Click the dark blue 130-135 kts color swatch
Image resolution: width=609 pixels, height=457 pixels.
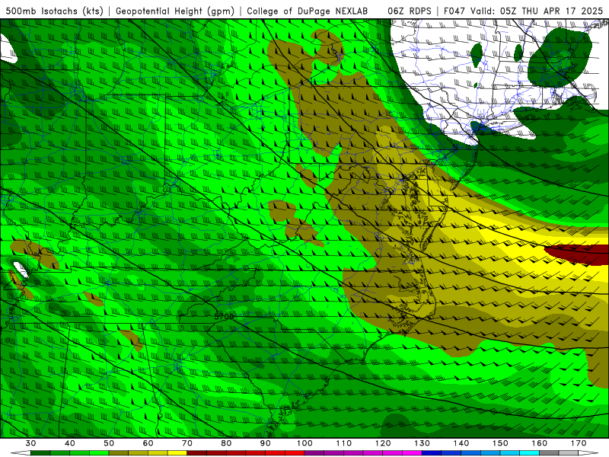(432, 453)
